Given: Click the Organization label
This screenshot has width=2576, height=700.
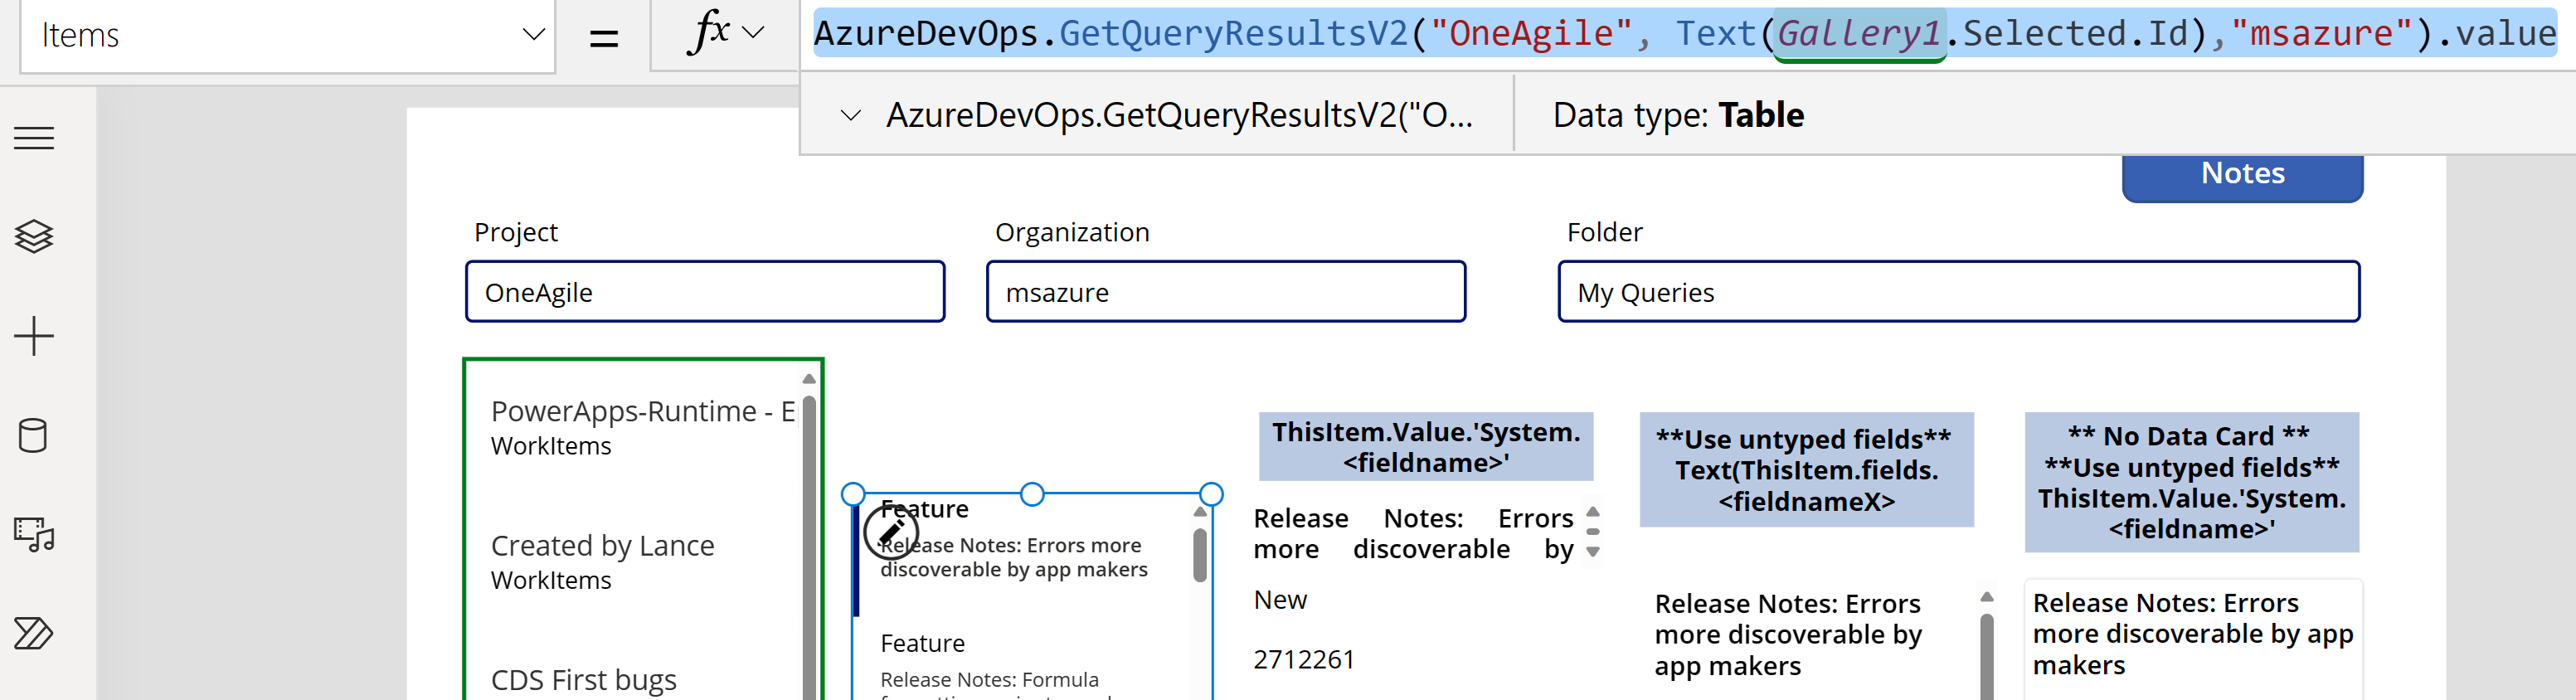Looking at the screenshot, I should 1072,232.
